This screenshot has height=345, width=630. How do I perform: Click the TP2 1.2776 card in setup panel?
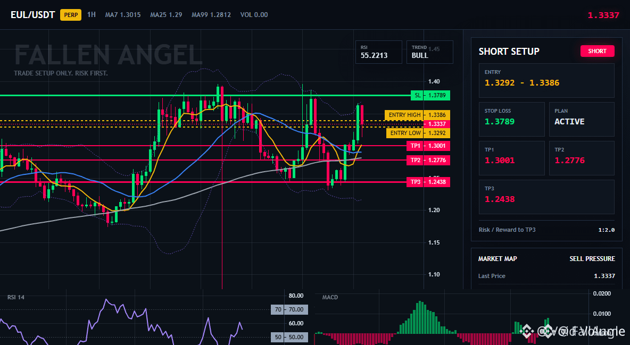point(582,158)
